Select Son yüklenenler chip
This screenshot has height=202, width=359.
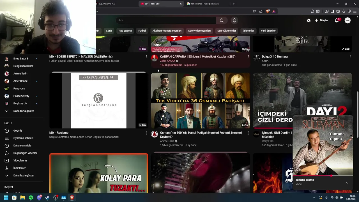227,31
